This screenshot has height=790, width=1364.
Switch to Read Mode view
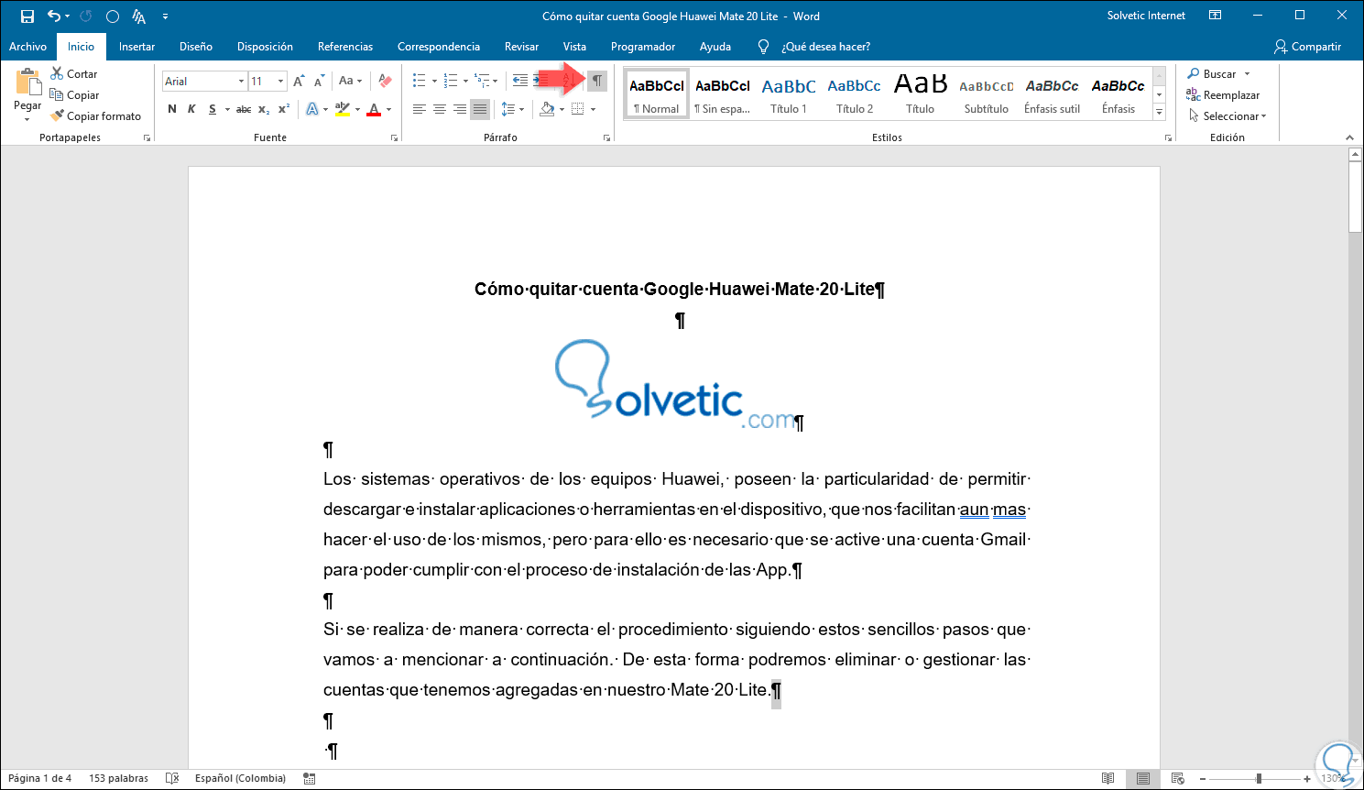(x=1108, y=779)
